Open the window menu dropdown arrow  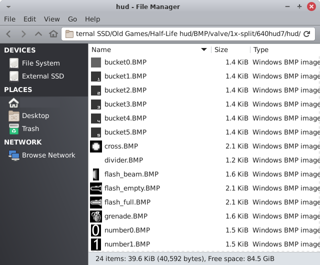[6, 6]
